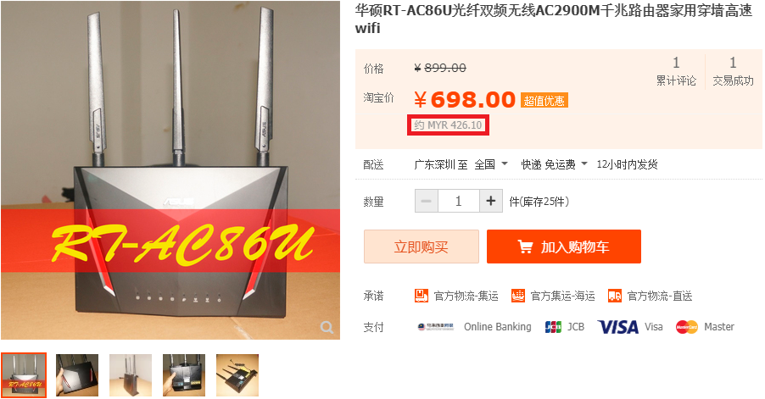Click the Online Banking payment icon
The height and width of the screenshot is (399, 765).
tap(436, 327)
